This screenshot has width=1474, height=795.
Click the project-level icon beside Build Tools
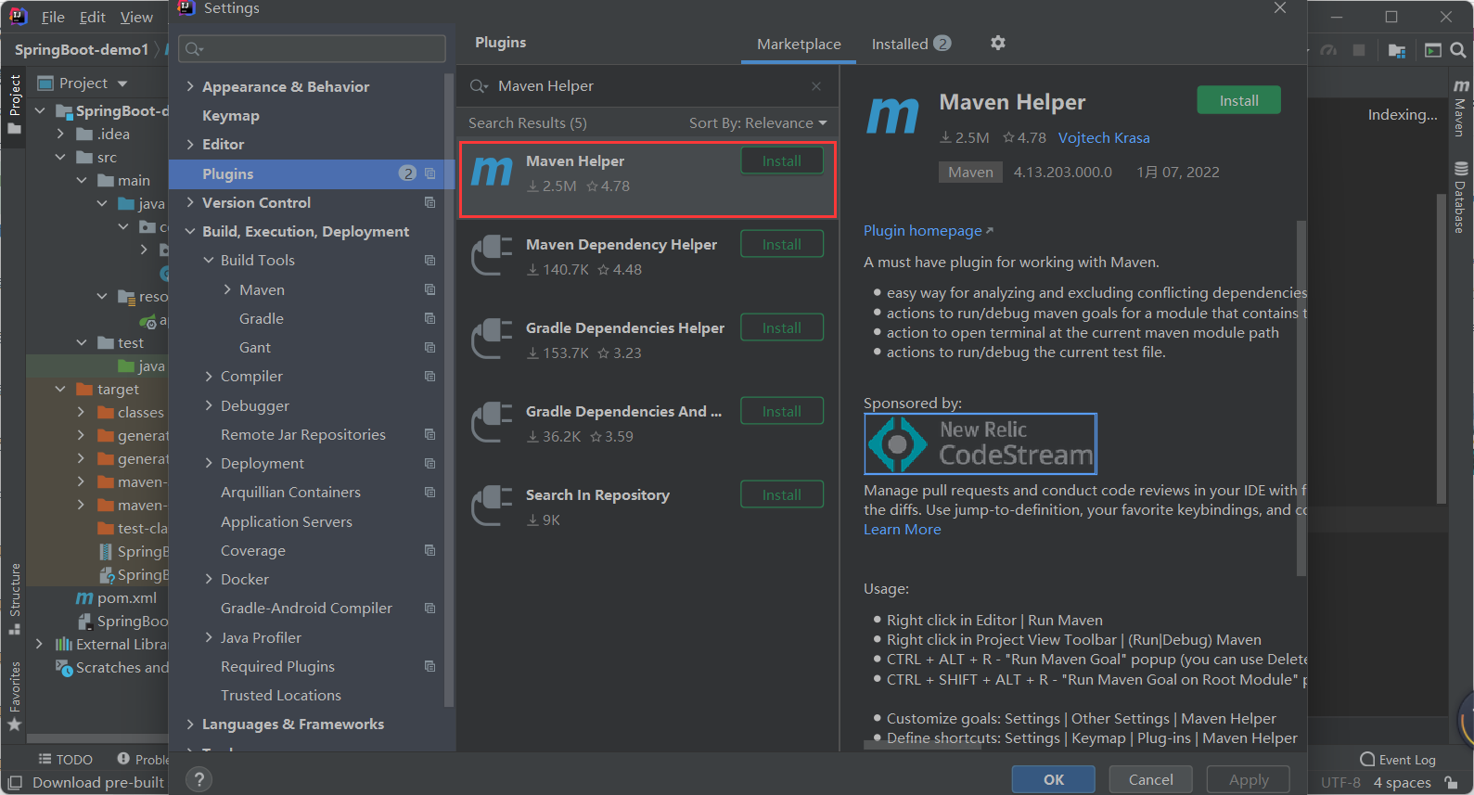429,261
